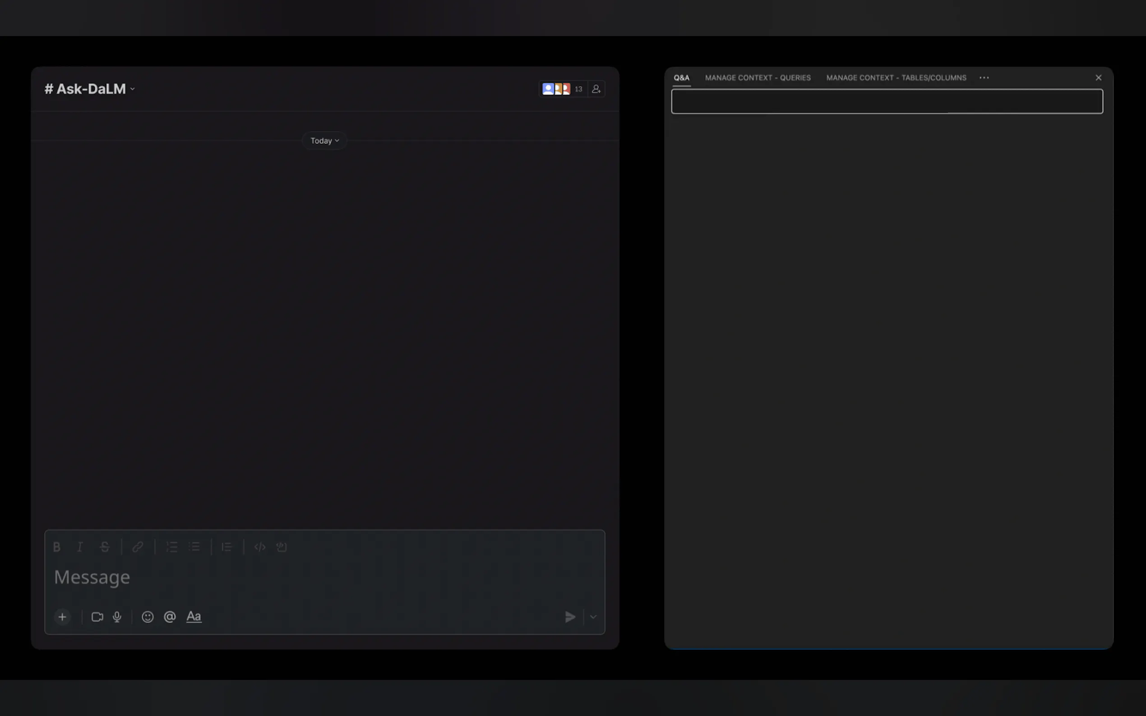
Task: Mention someone with the @ icon
Action: 170,616
